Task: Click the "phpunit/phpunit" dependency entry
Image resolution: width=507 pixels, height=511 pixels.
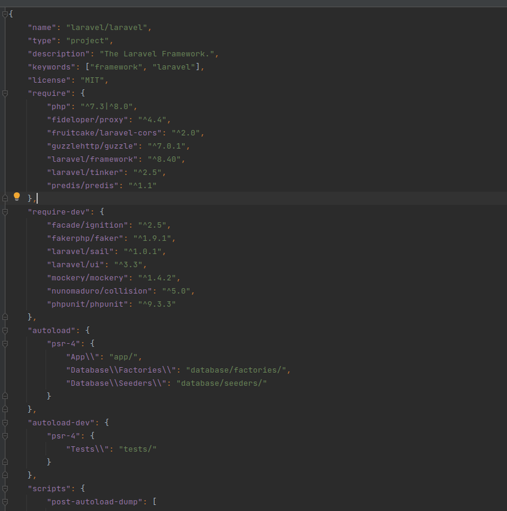Action: (88, 303)
